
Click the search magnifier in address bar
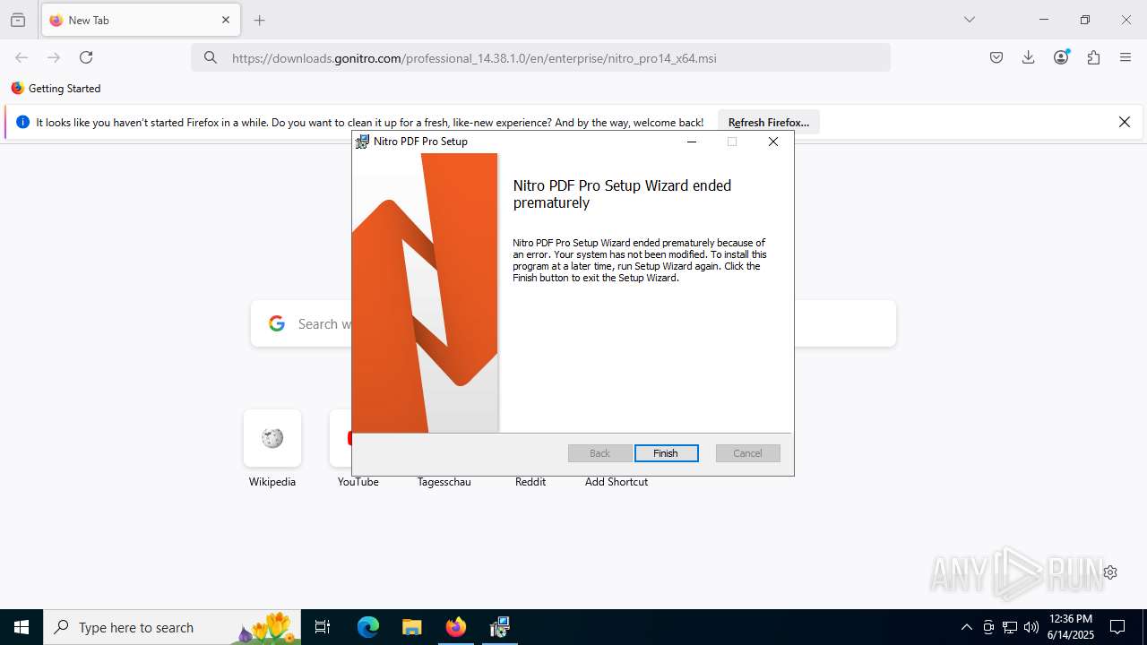(x=211, y=58)
